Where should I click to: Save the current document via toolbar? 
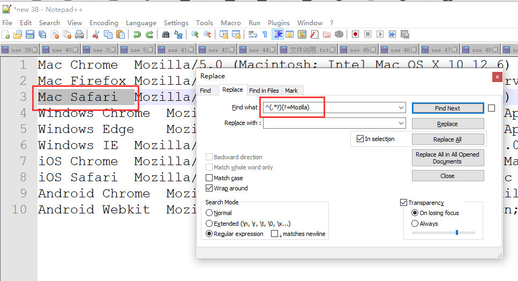pos(30,34)
